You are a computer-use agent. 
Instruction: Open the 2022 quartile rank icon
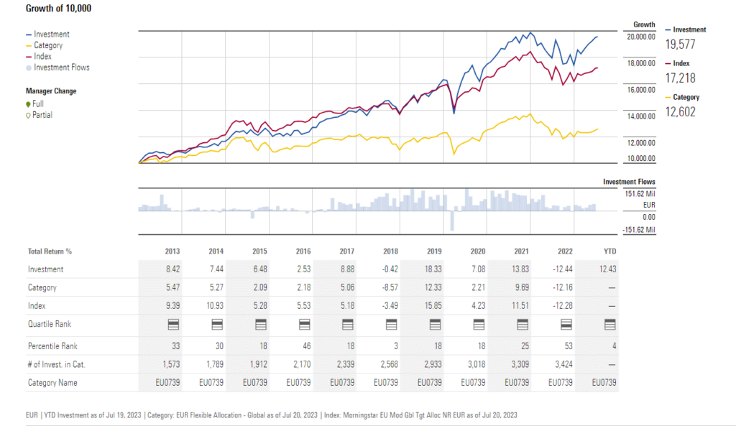pyautogui.click(x=565, y=325)
